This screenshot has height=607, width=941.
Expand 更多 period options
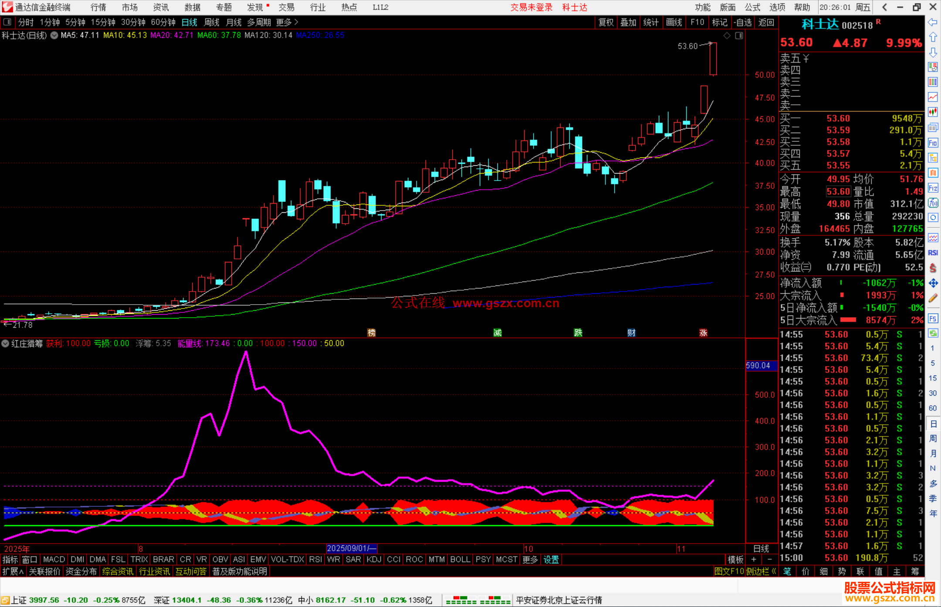click(287, 22)
